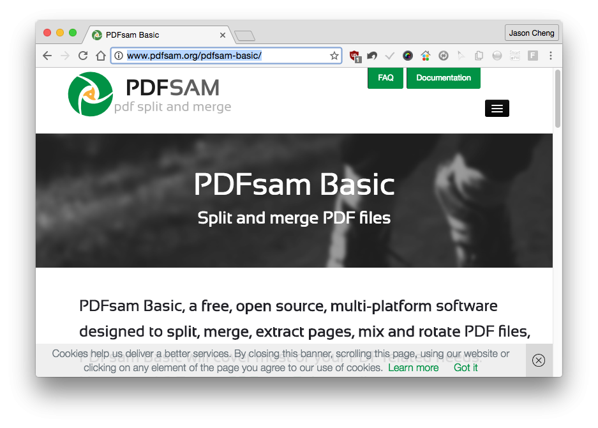Screen dimensions: 598x428
Task: Open the Documentation page
Action: coord(443,78)
